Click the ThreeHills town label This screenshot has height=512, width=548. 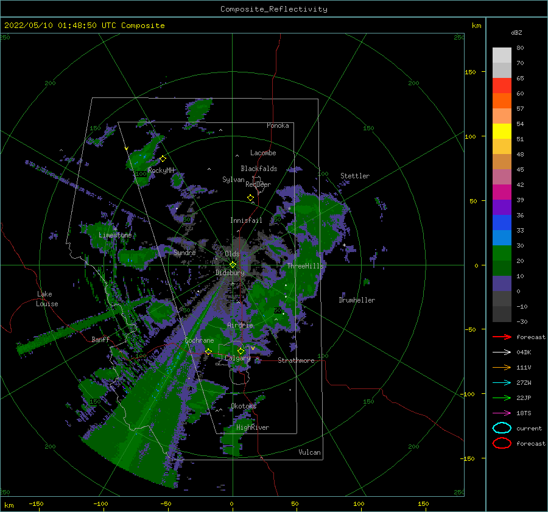coord(306,266)
